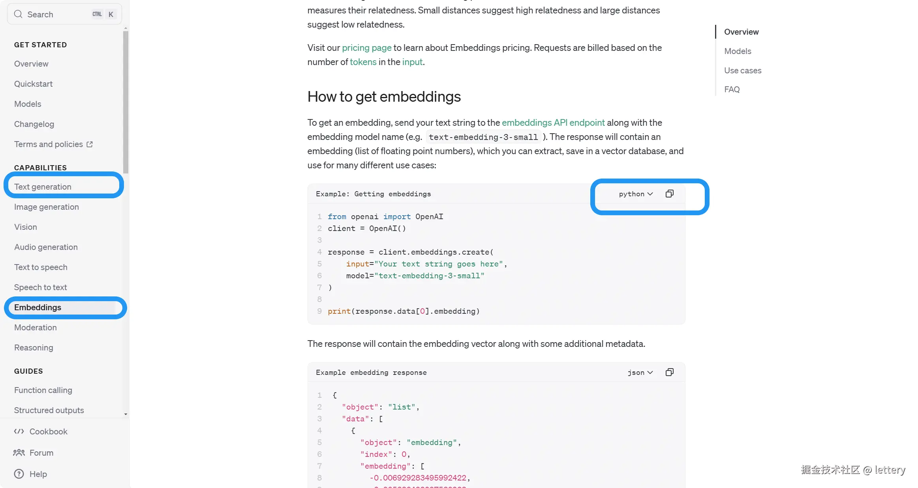Go to Image generation section

(46, 207)
